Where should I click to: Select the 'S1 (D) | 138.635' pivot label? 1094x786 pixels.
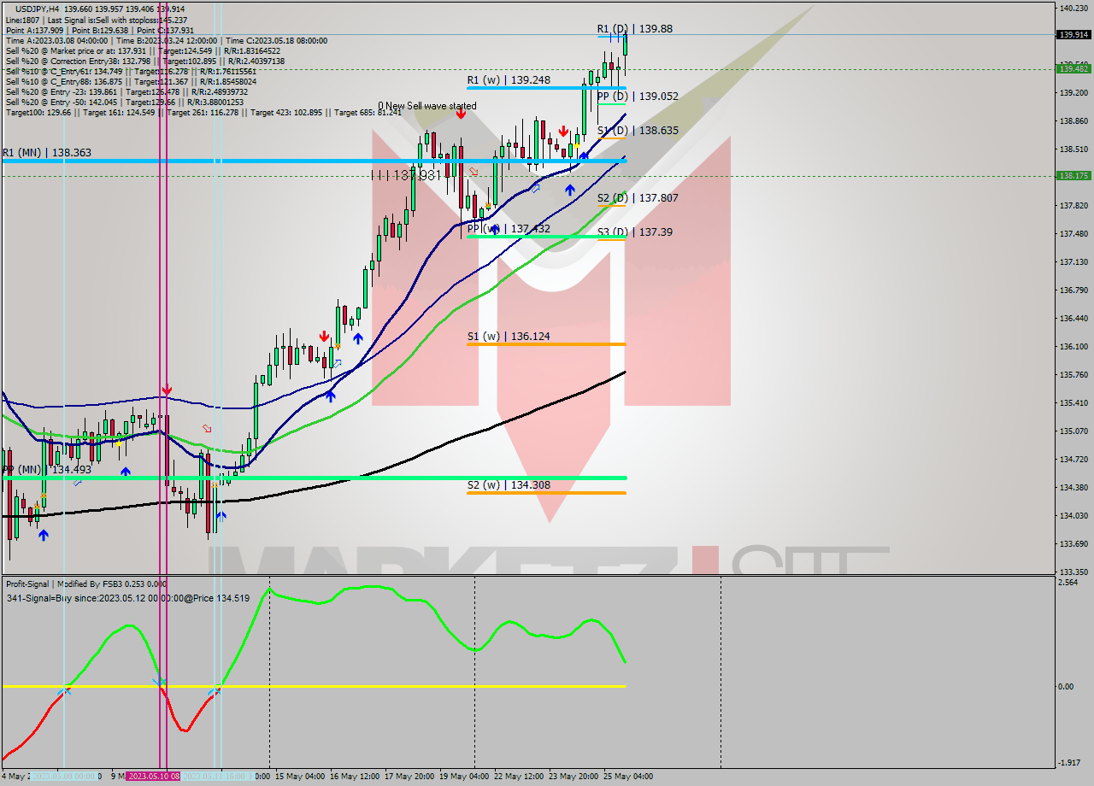(638, 131)
